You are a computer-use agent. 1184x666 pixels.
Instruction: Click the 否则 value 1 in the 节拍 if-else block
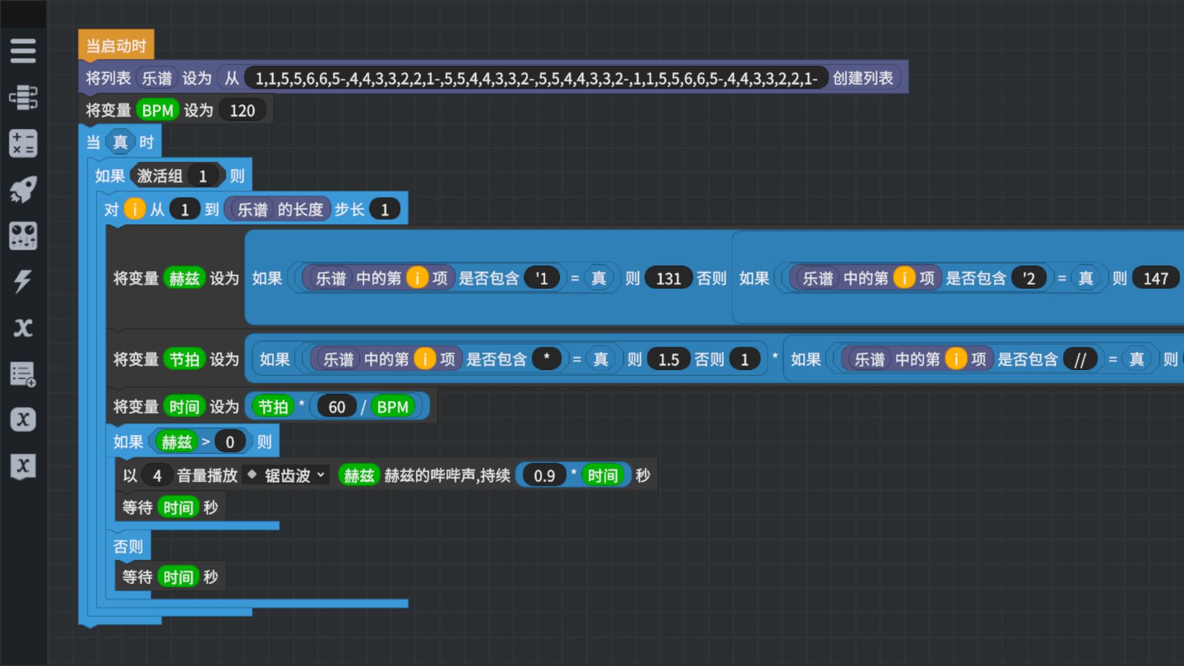click(x=744, y=360)
